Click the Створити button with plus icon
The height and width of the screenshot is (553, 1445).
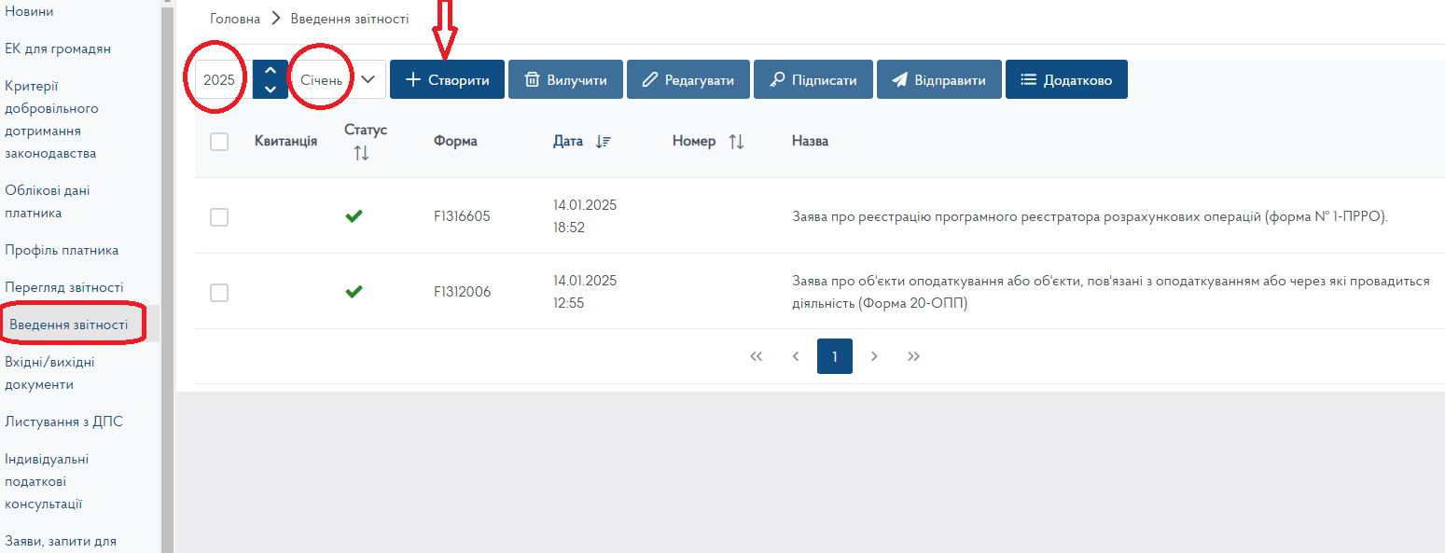(447, 80)
